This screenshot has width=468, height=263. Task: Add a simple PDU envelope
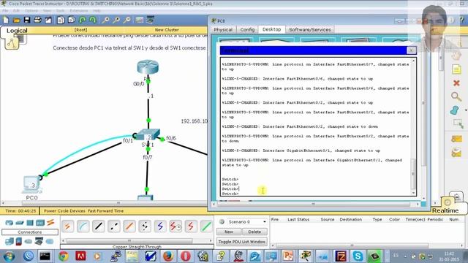(x=456, y=139)
